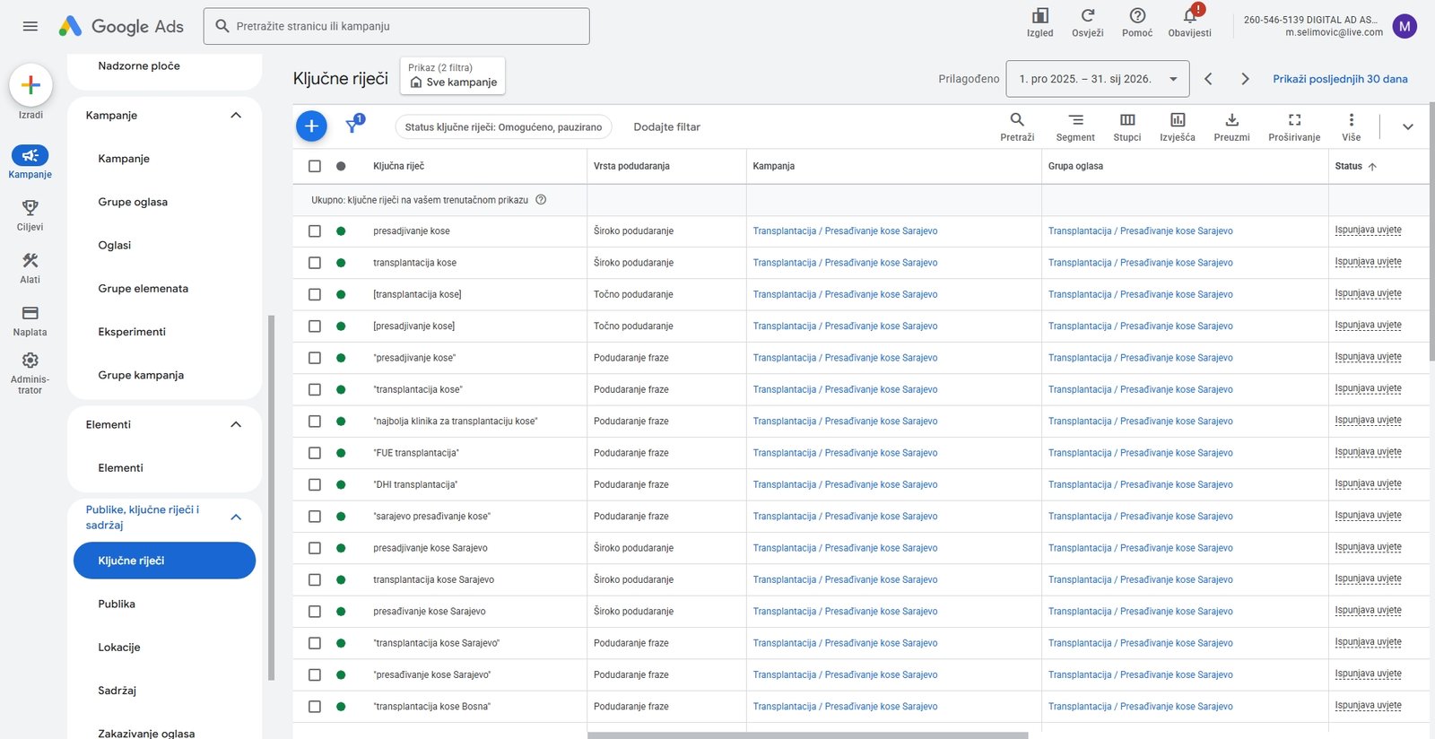Collapse the Elementi section chevron
1435x739 pixels.
pos(236,424)
